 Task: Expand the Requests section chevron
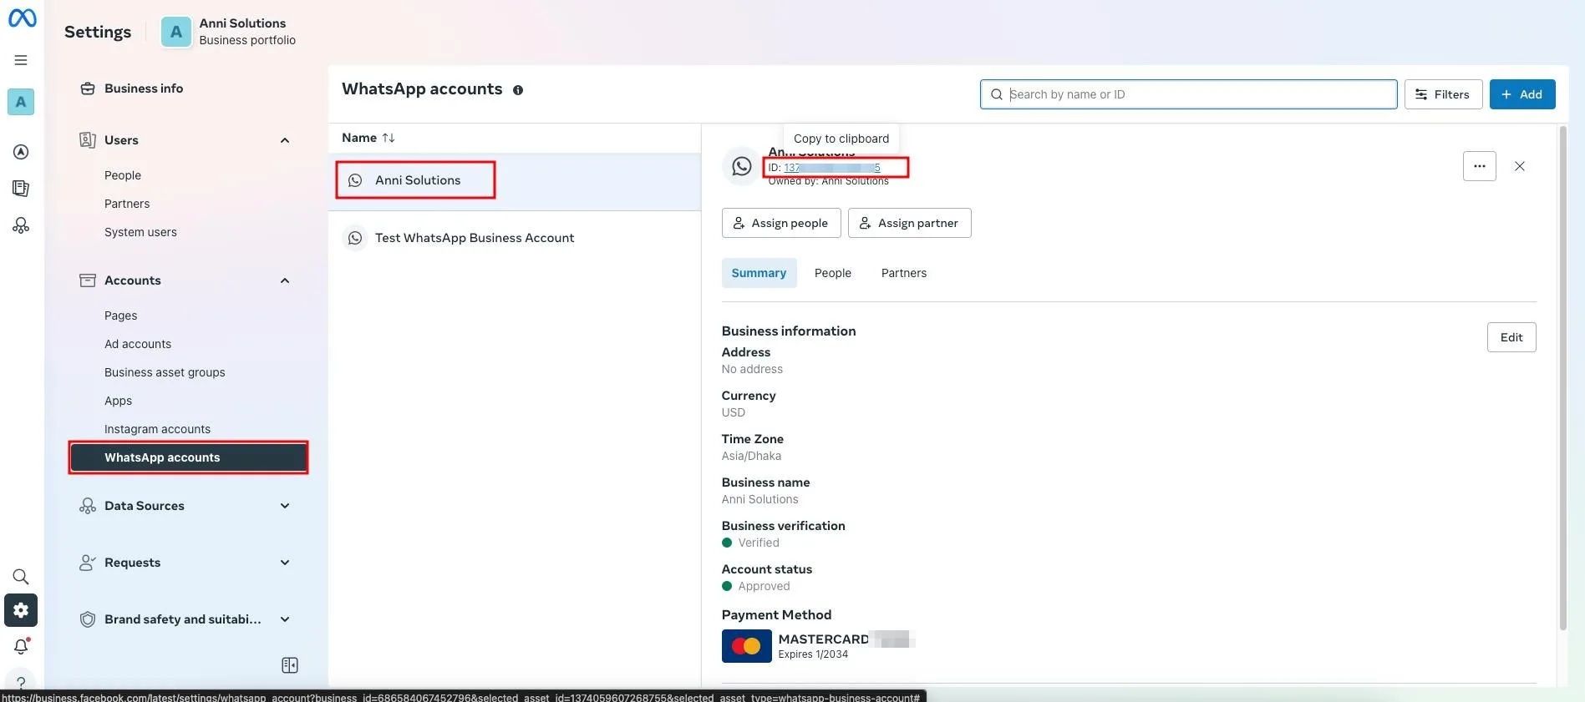click(285, 563)
